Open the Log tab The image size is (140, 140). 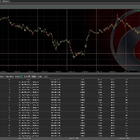pyautogui.click(x=45, y=77)
